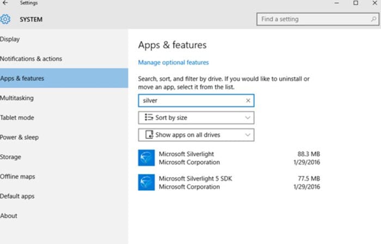Screen dimensions: 381x244
Task: Select Apps & features in sidebar
Action: (64, 78)
